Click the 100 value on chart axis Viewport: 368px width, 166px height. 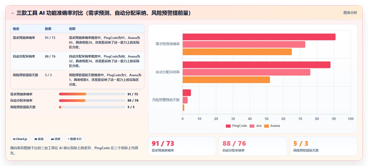coord(351,119)
